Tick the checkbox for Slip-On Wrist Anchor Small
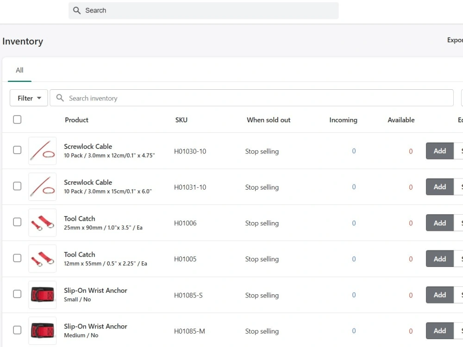 tap(17, 294)
